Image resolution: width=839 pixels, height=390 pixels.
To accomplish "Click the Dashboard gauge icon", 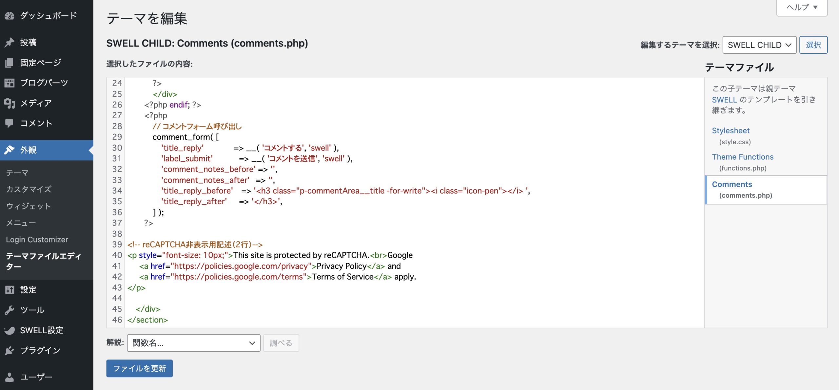I will point(10,16).
